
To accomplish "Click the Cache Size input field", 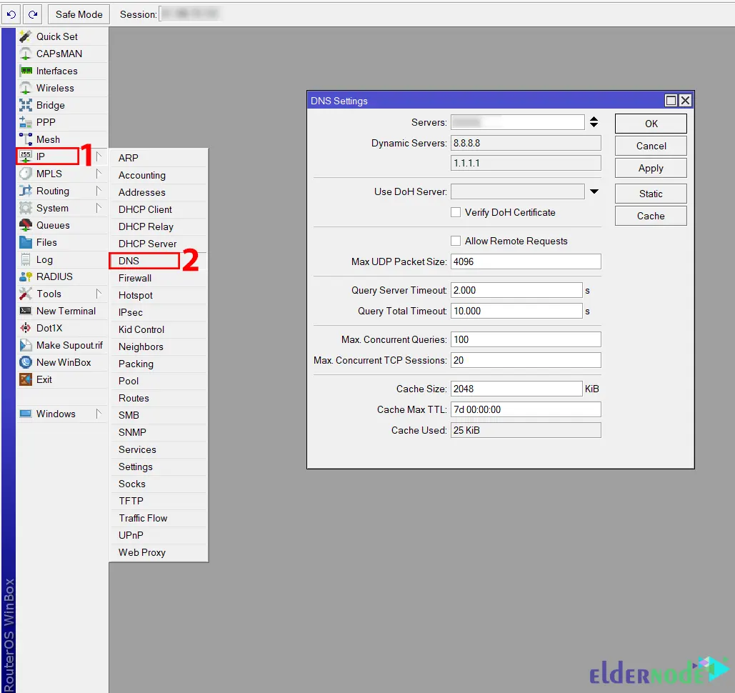I will (516, 389).
